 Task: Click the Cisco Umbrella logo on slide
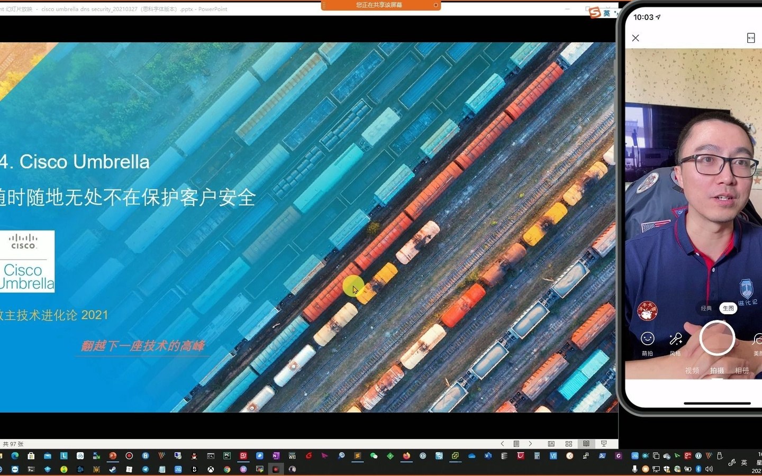point(26,261)
